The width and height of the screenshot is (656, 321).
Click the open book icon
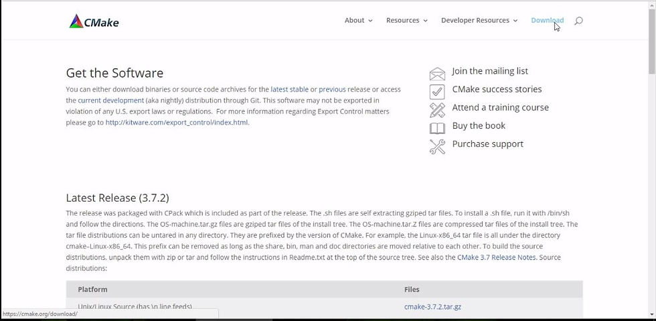tap(437, 128)
